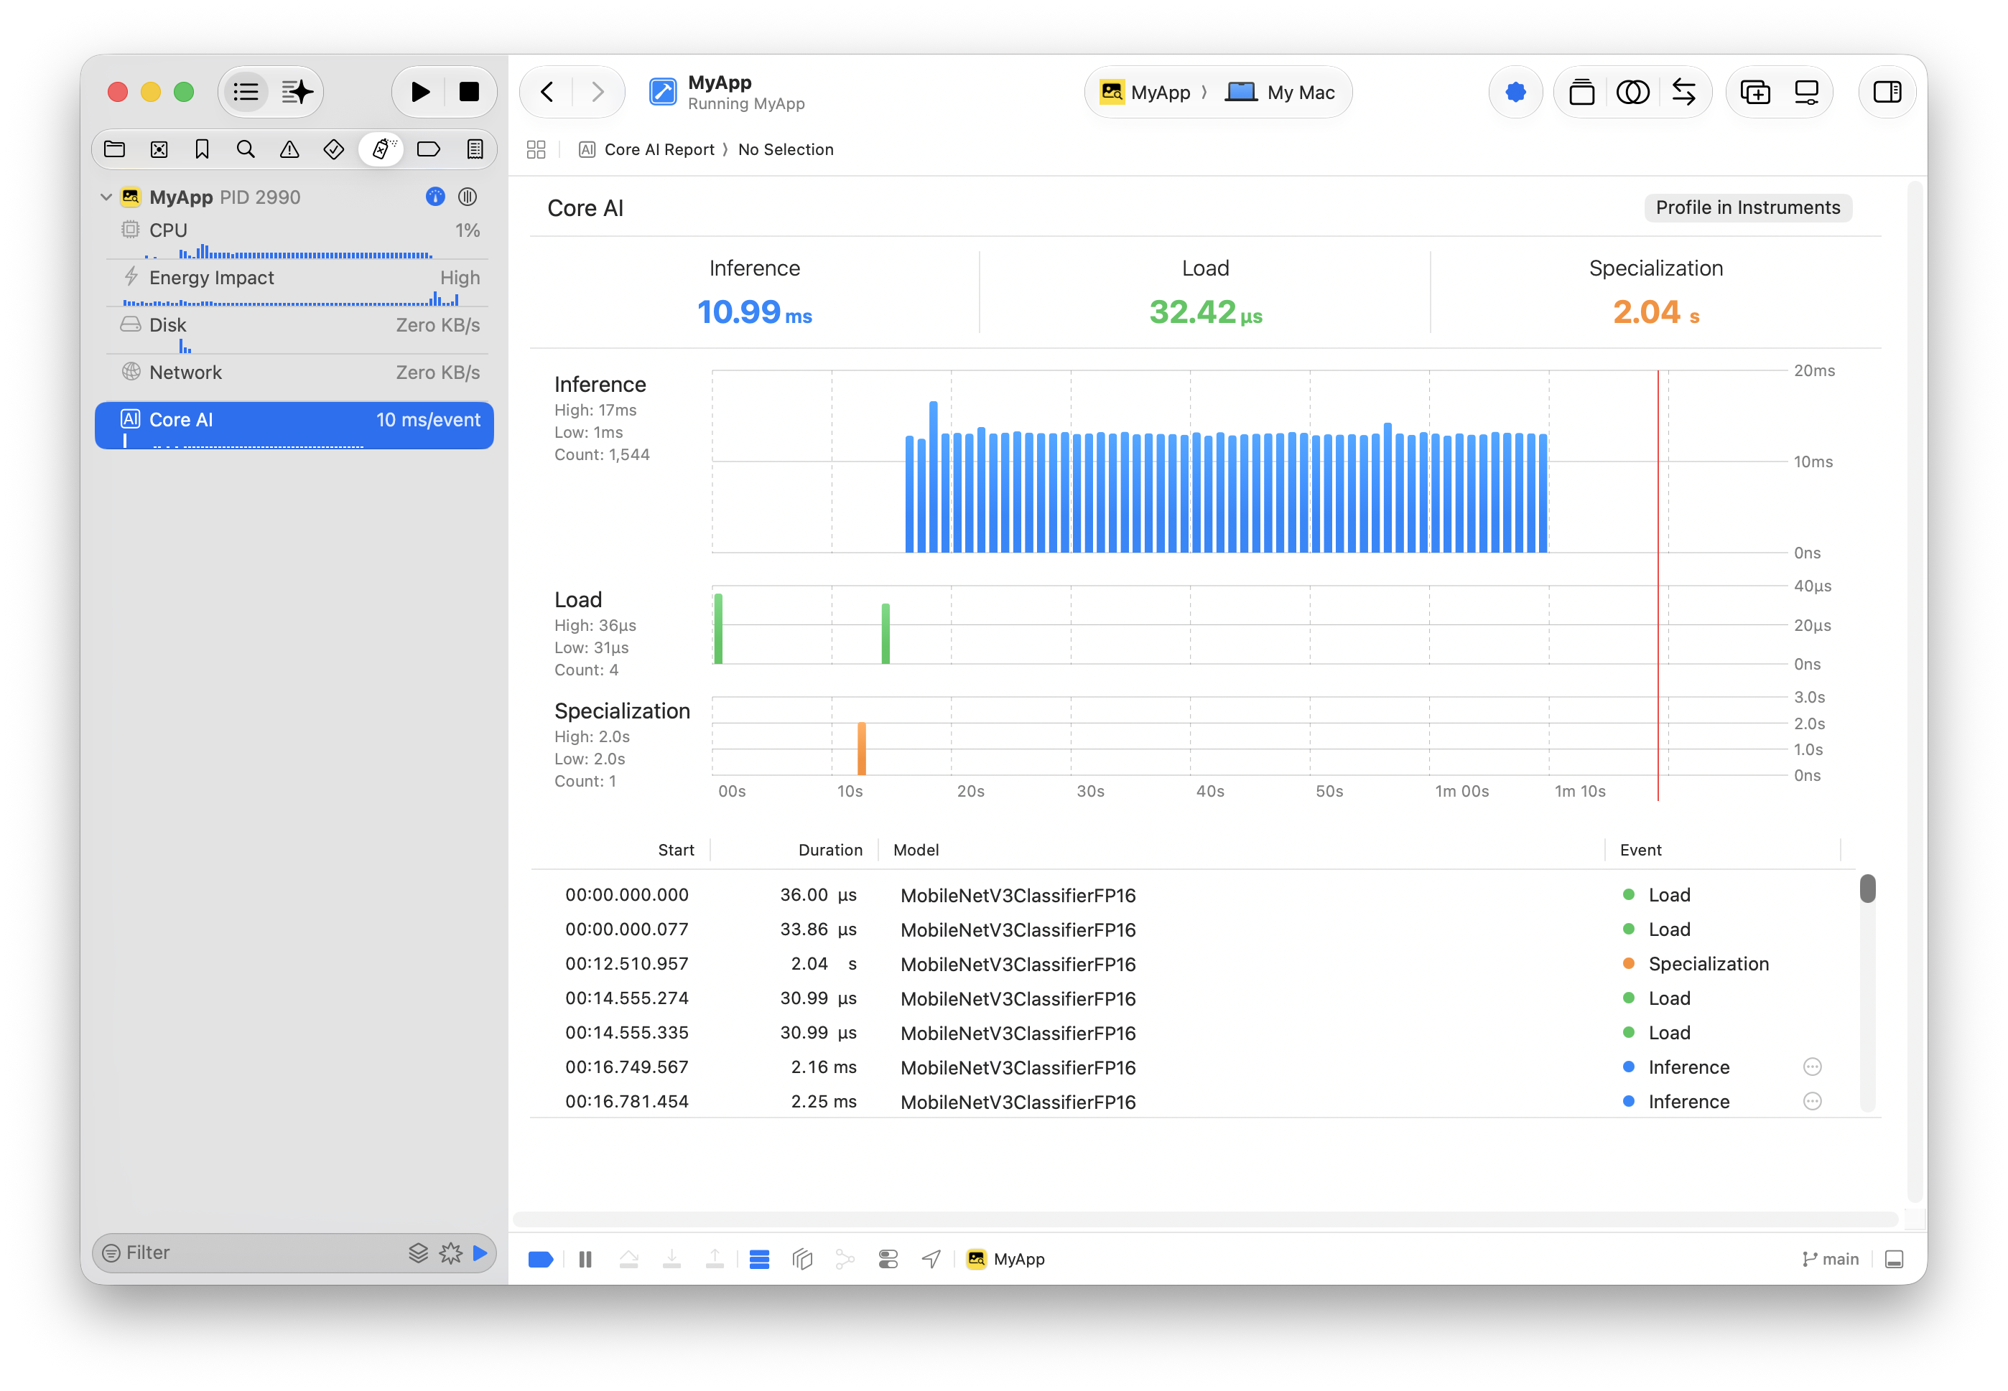Viewport: 2008px width, 1391px height.
Task: Click the Run (play) button in toolbar
Action: [419, 92]
